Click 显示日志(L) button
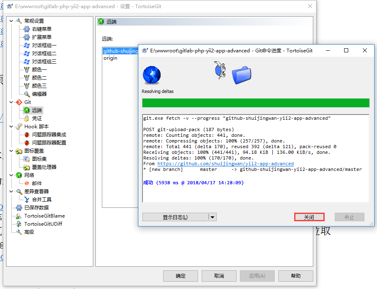 tap(175, 217)
